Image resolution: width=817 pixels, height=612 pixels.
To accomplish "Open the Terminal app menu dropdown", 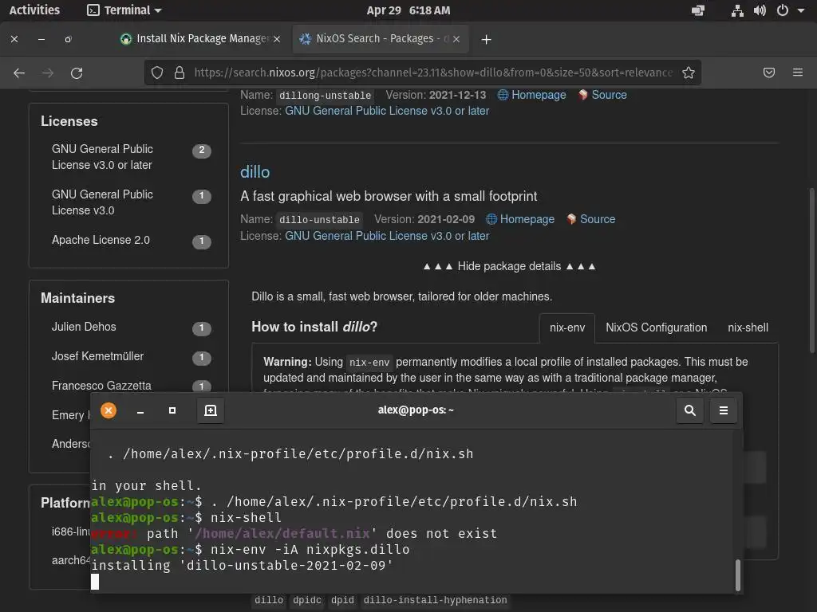I will 124,10.
